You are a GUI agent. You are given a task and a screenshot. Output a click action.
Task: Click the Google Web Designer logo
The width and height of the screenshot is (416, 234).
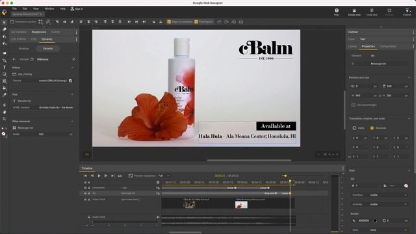pyautogui.click(x=5, y=12)
